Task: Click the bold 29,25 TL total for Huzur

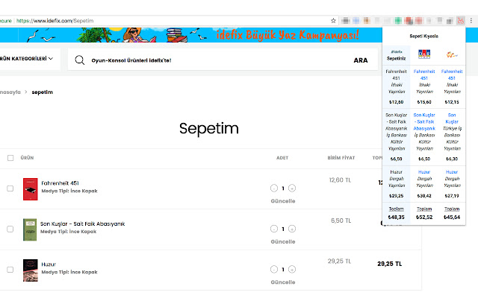Action: (390, 264)
